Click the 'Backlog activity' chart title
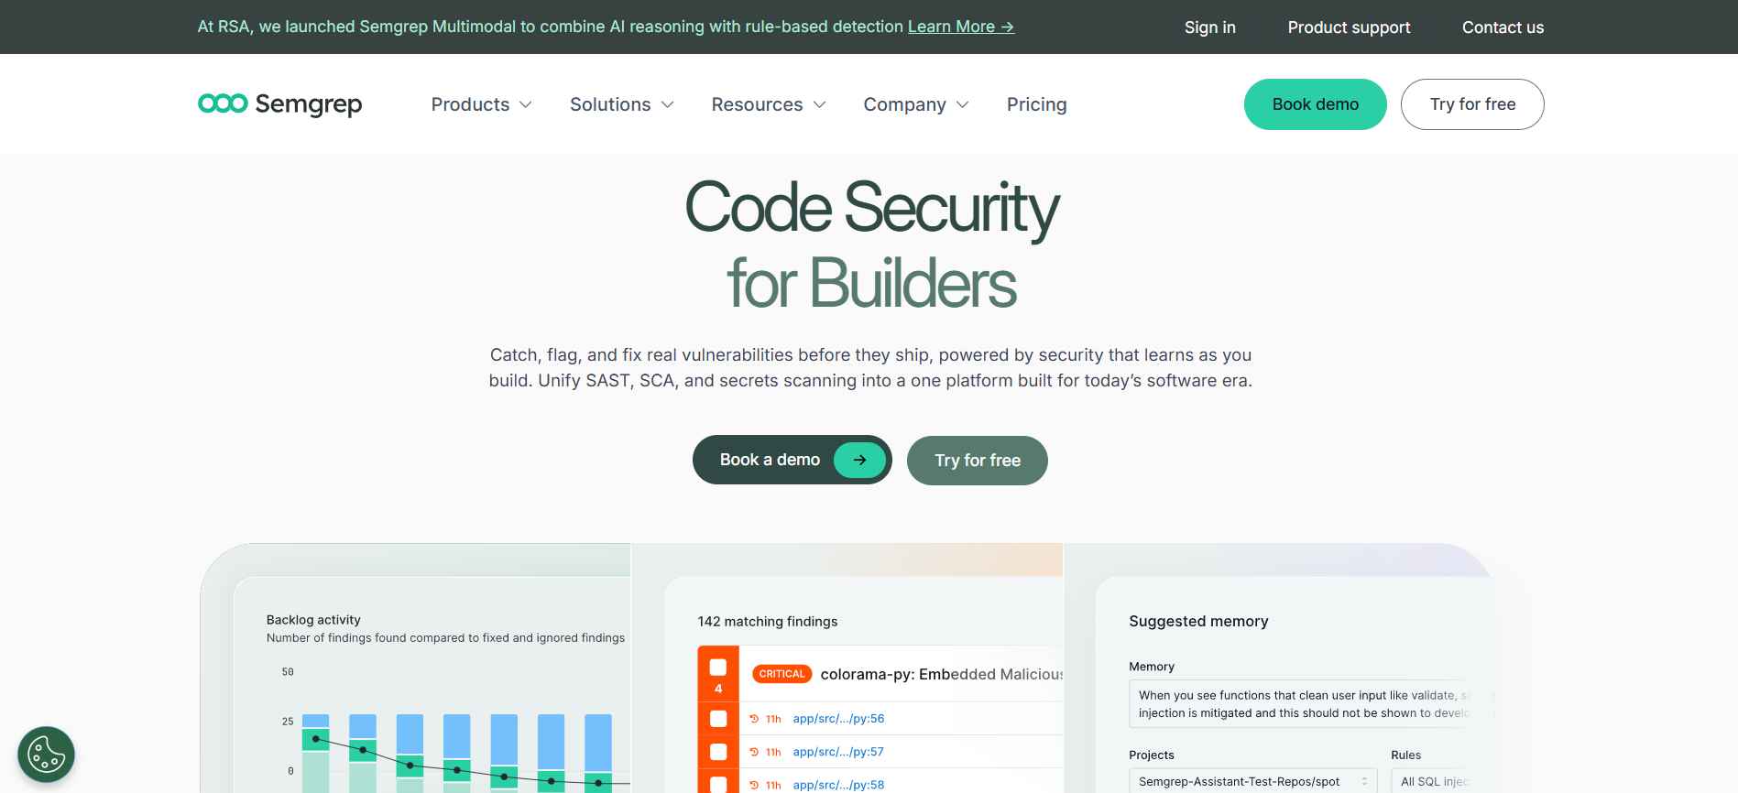This screenshot has height=793, width=1738. 313,620
